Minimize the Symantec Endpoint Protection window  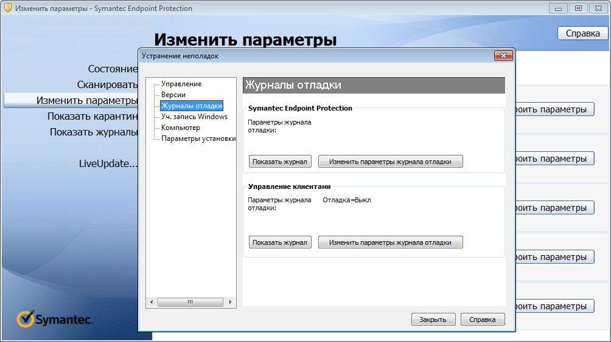coord(558,8)
